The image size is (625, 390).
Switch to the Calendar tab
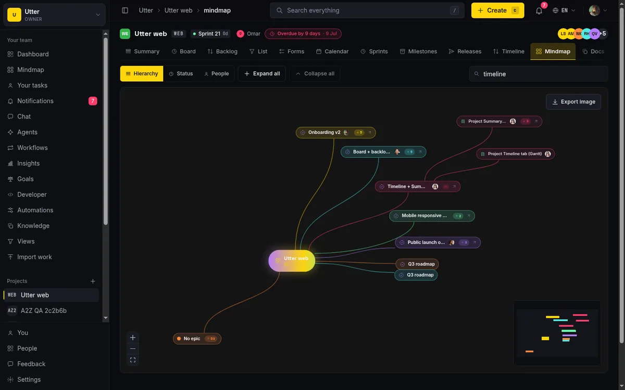coord(332,51)
